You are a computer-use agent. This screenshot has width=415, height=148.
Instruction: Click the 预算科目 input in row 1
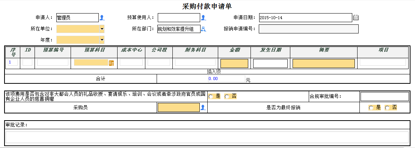91,62
